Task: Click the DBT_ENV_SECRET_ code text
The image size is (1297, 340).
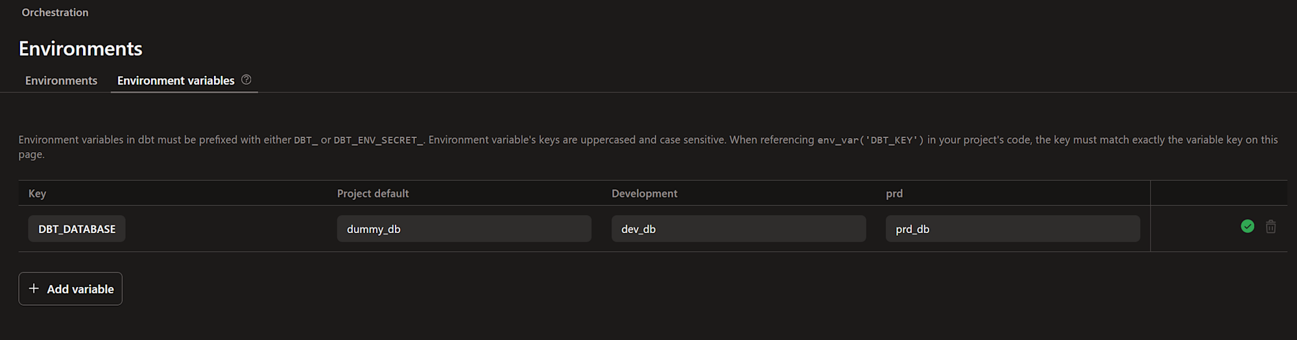Action: 379,140
